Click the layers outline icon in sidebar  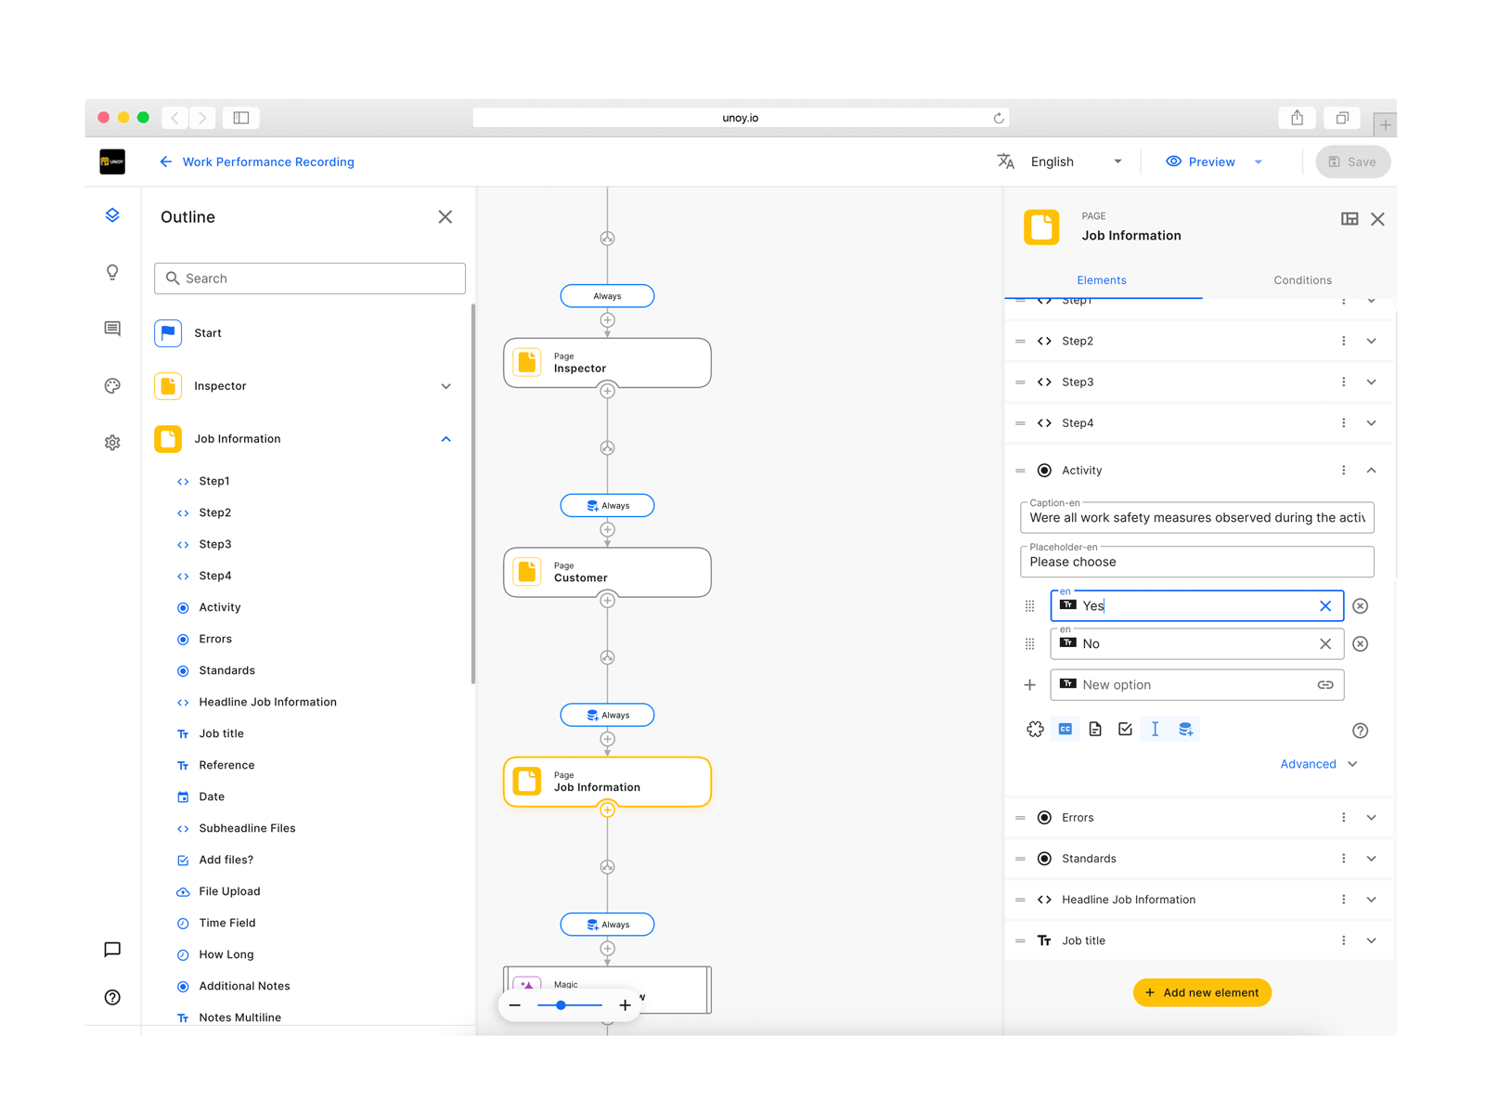pyautogui.click(x=112, y=215)
